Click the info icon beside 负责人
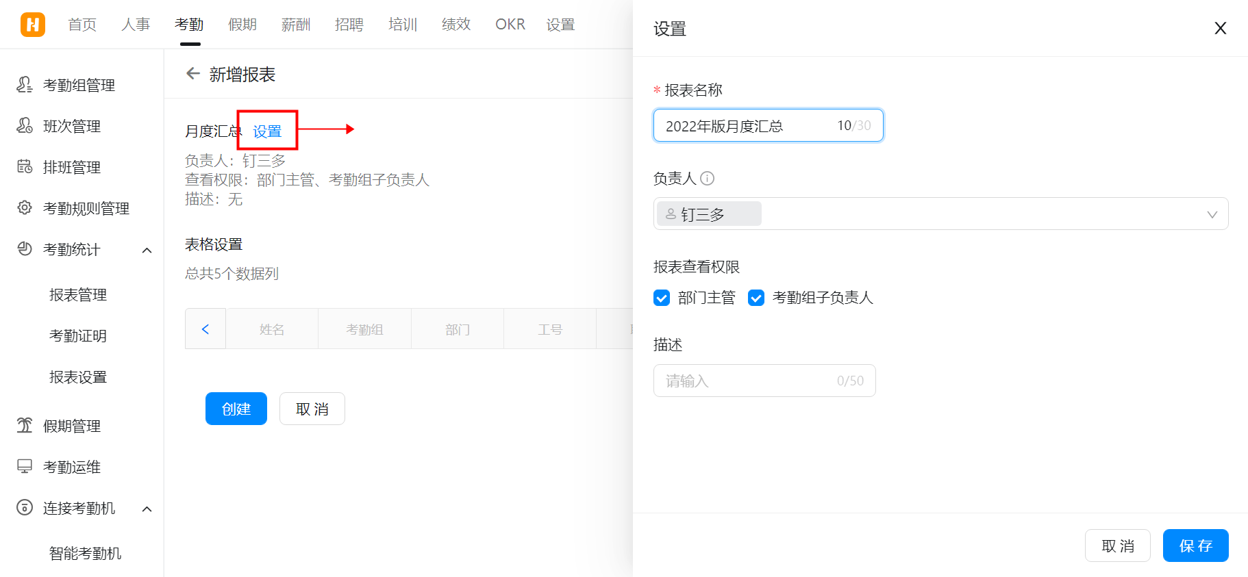Viewport: 1248px width, 577px height. (x=708, y=179)
